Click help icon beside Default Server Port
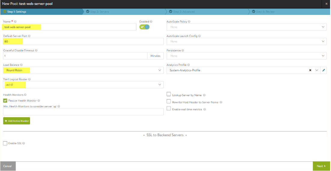The image size is (331, 171). tap(29, 36)
